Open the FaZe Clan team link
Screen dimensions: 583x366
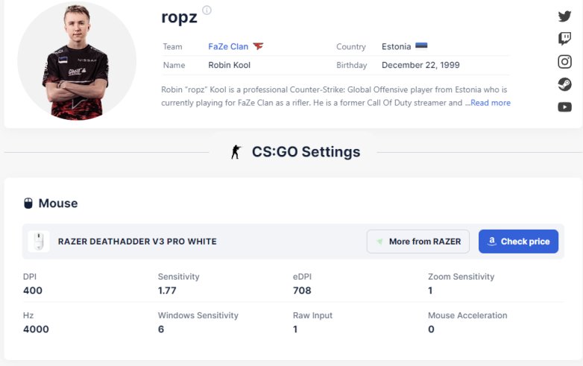click(x=228, y=46)
